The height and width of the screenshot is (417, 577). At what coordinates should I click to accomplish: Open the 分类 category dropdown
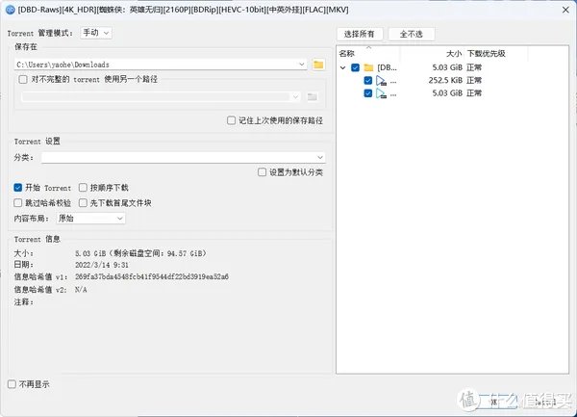click(184, 157)
